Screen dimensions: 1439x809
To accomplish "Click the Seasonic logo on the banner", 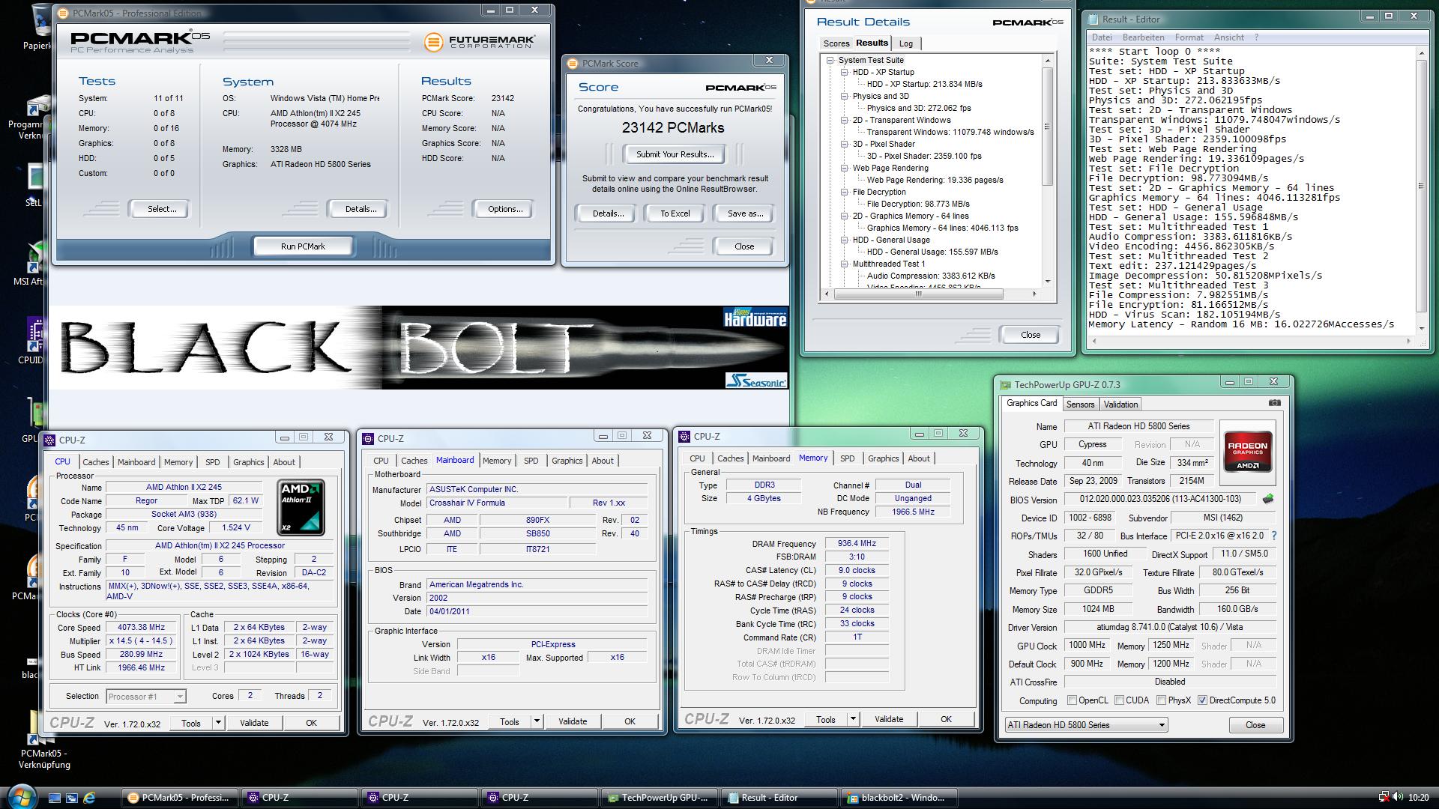I will (755, 381).
